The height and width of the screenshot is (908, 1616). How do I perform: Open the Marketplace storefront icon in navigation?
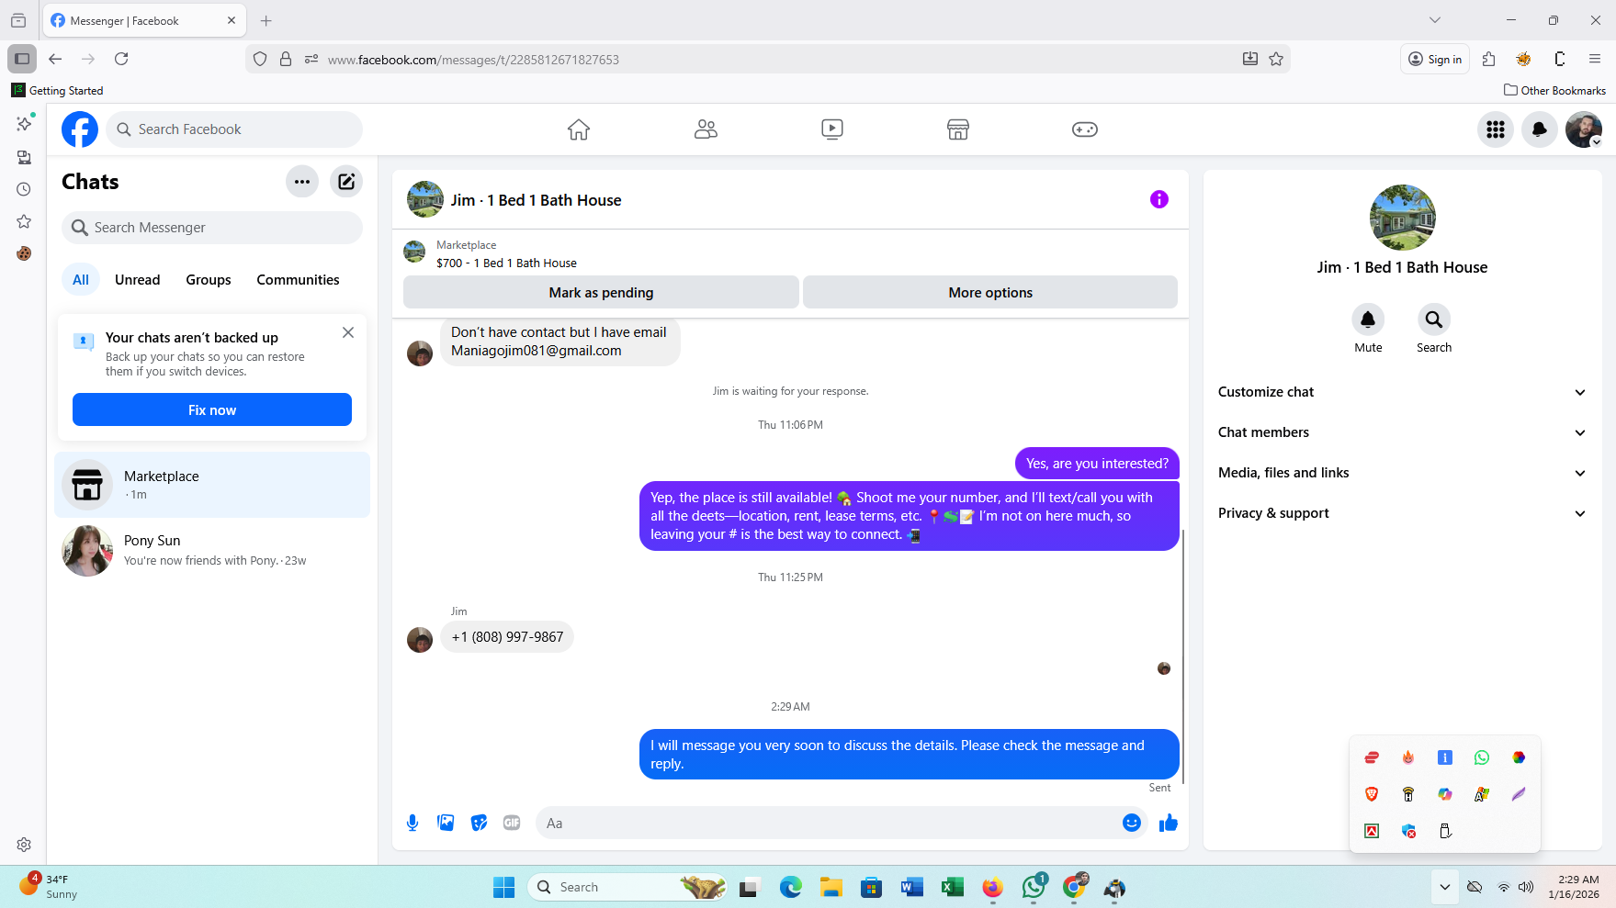point(958,129)
